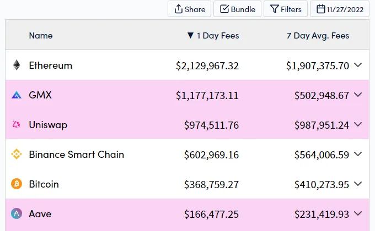The width and height of the screenshot is (375, 231).
Task: Click the share upload arrow icon
Action: 179,9
